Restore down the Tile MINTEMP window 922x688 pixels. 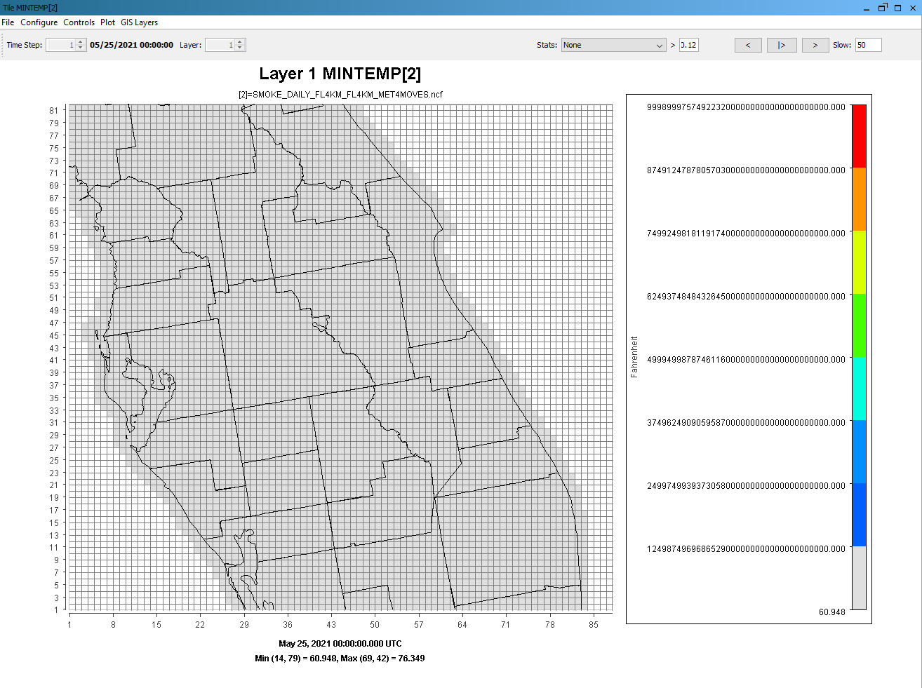click(x=883, y=8)
